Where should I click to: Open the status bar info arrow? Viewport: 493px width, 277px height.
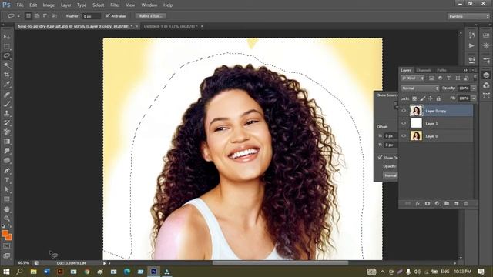tap(105, 263)
